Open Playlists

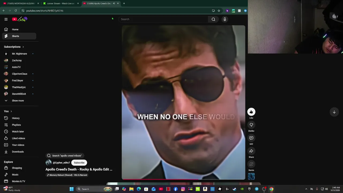[19, 125]
